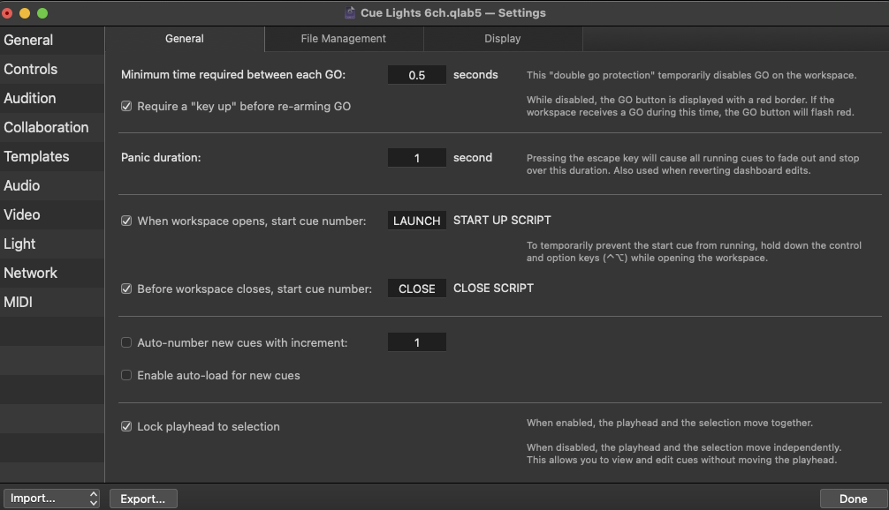889x510 pixels.
Task: Enable auto-load for new cues
Action: pyautogui.click(x=127, y=375)
